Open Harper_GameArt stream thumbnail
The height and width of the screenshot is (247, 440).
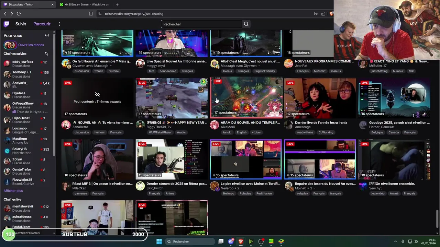click(394, 98)
